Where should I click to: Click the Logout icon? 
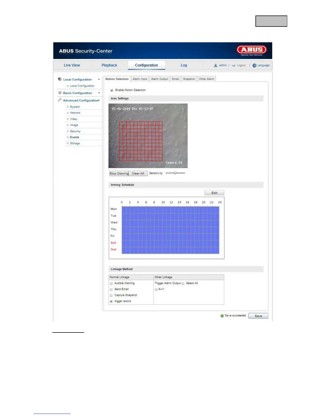tap(234, 65)
